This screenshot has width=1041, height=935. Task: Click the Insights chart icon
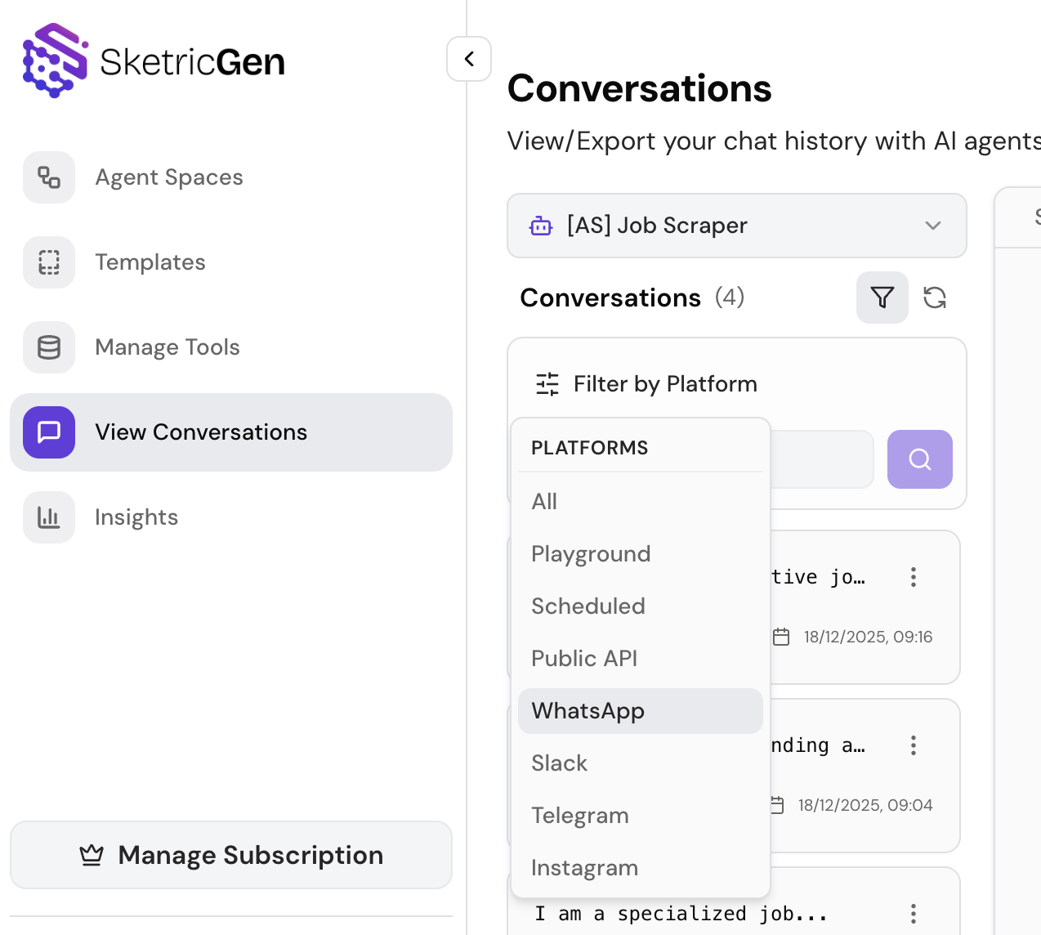click(x=48, y=517)
